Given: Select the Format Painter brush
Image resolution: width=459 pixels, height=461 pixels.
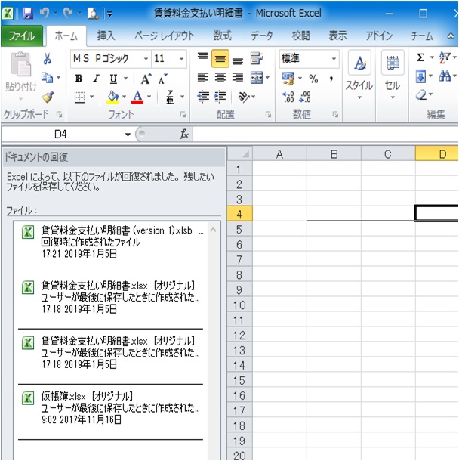Looking at the screenshot, I should [x=48, y=97].
